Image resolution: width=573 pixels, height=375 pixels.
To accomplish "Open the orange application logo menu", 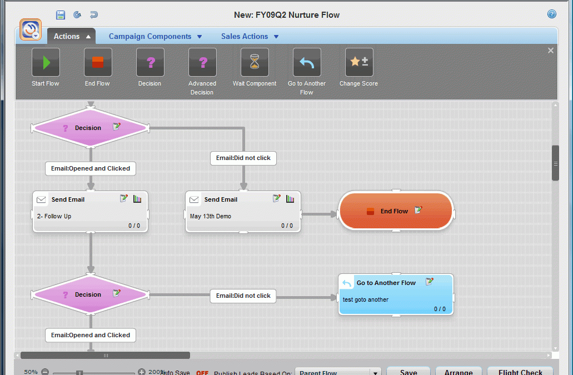I will click(x=31, y=29).
